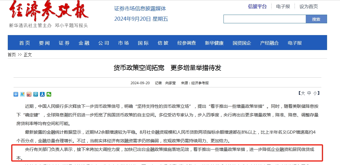Click 来源：经济参考报 source text
Image resolution: width=340 pixels, height=165 pixels.
(x=195, y=83)
